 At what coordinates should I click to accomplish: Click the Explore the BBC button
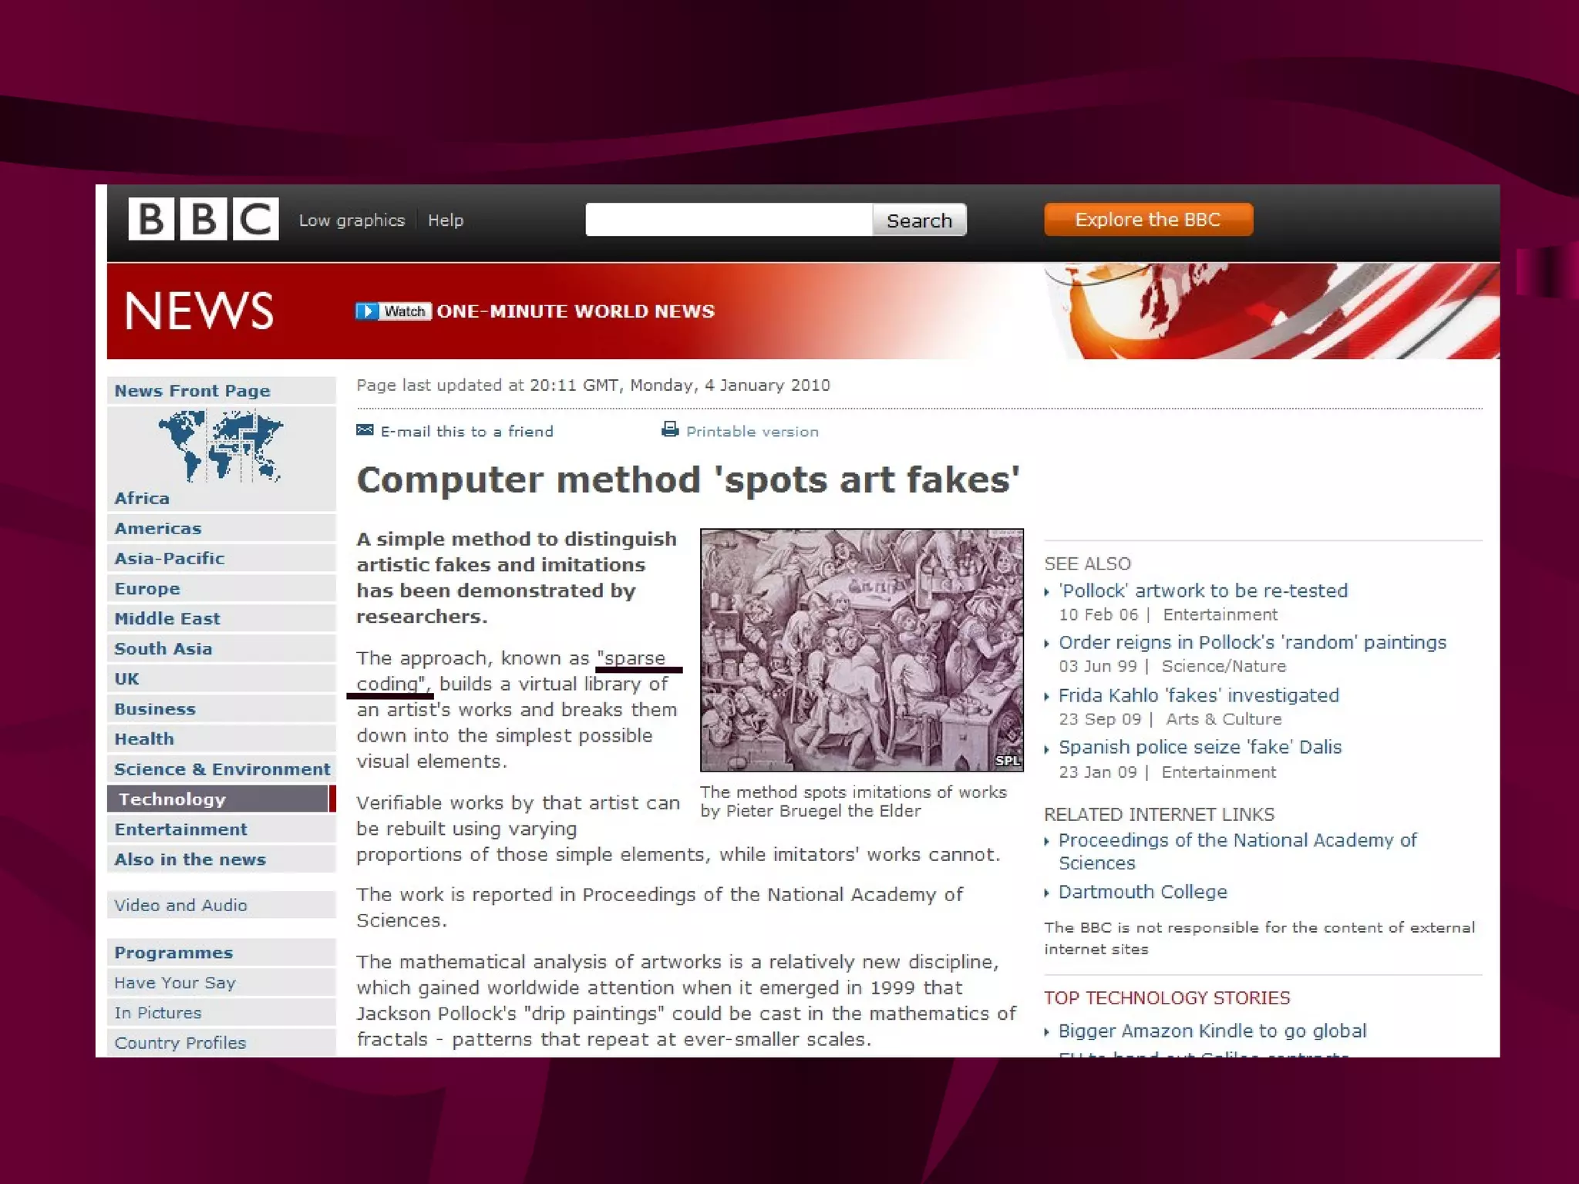click(1147, 220)
